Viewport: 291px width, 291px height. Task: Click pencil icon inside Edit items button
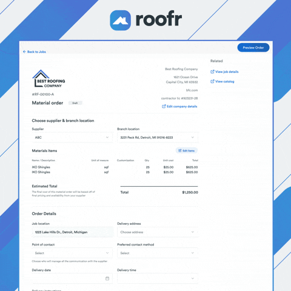(x=179, y=150)
